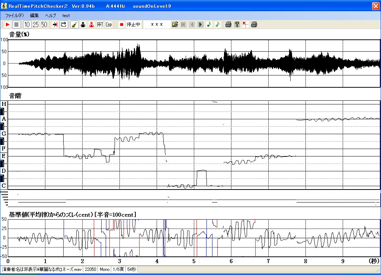Image resolution: width=381 pixels, height=275 pixels.
Task: Click the first green music note icon
Action: coord(209,25)
